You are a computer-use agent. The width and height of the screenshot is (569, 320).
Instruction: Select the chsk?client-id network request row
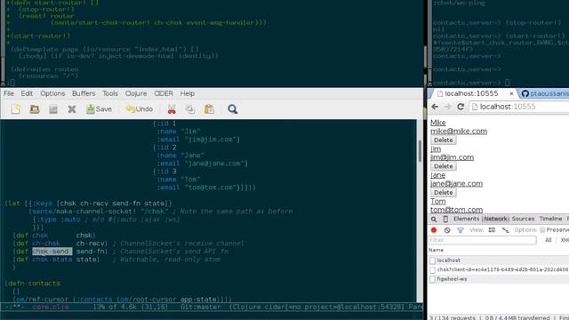point(499,270)
